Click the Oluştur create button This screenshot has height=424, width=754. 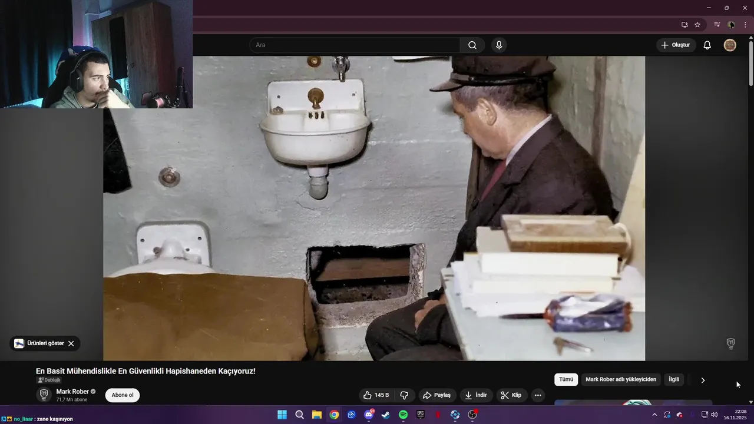click(x=676, y=45)
